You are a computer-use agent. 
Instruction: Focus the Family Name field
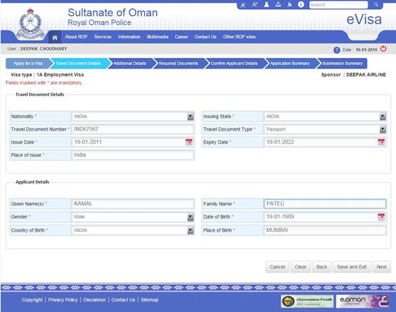325,204
